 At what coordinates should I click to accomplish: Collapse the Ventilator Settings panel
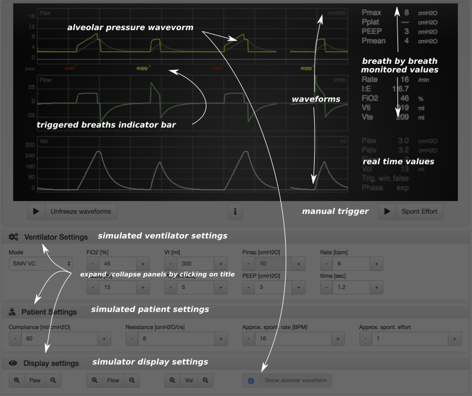point(56,237)
